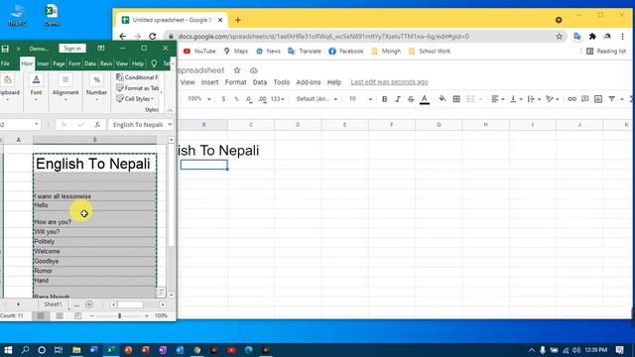This screenshot has width=635, height=357.
Task: Open Format menu in Google Sheets
Action: (x=236, y=82)
